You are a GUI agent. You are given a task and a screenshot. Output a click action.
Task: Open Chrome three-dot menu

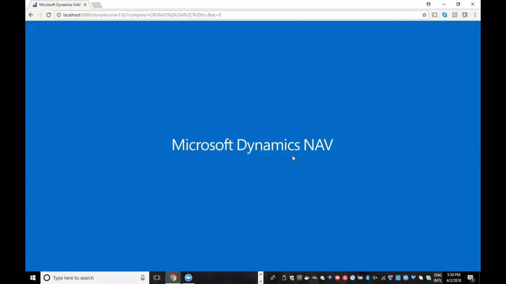pos(475,15)
